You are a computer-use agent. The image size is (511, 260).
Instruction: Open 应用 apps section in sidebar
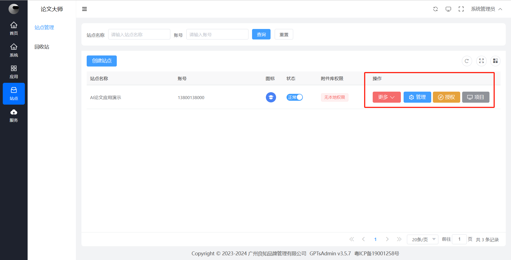pyautogui.click(x=14, y=72)
